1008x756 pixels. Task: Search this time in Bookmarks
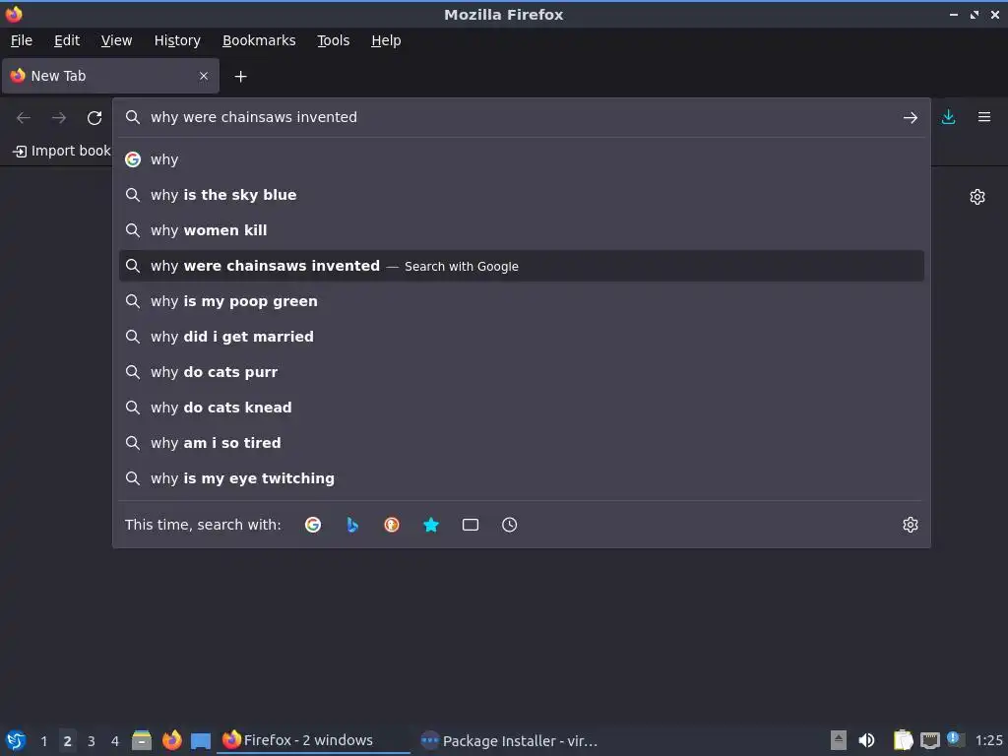coord(431,525)
